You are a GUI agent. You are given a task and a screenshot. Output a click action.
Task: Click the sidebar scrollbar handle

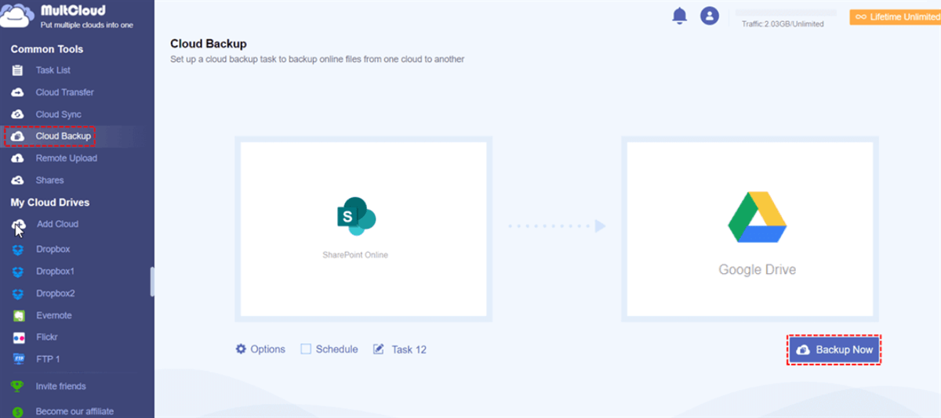(x=152, y=282)
